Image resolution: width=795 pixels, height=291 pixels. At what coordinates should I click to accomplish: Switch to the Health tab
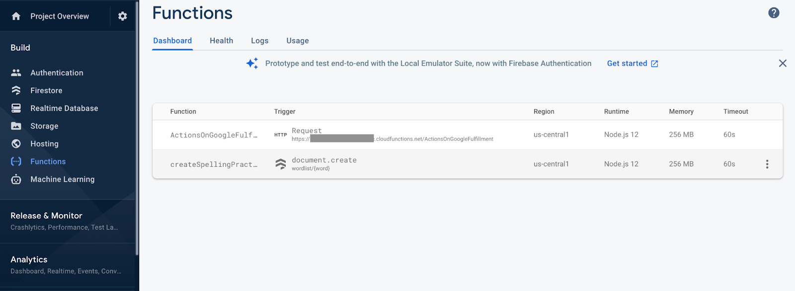click(x=221, y=41)
